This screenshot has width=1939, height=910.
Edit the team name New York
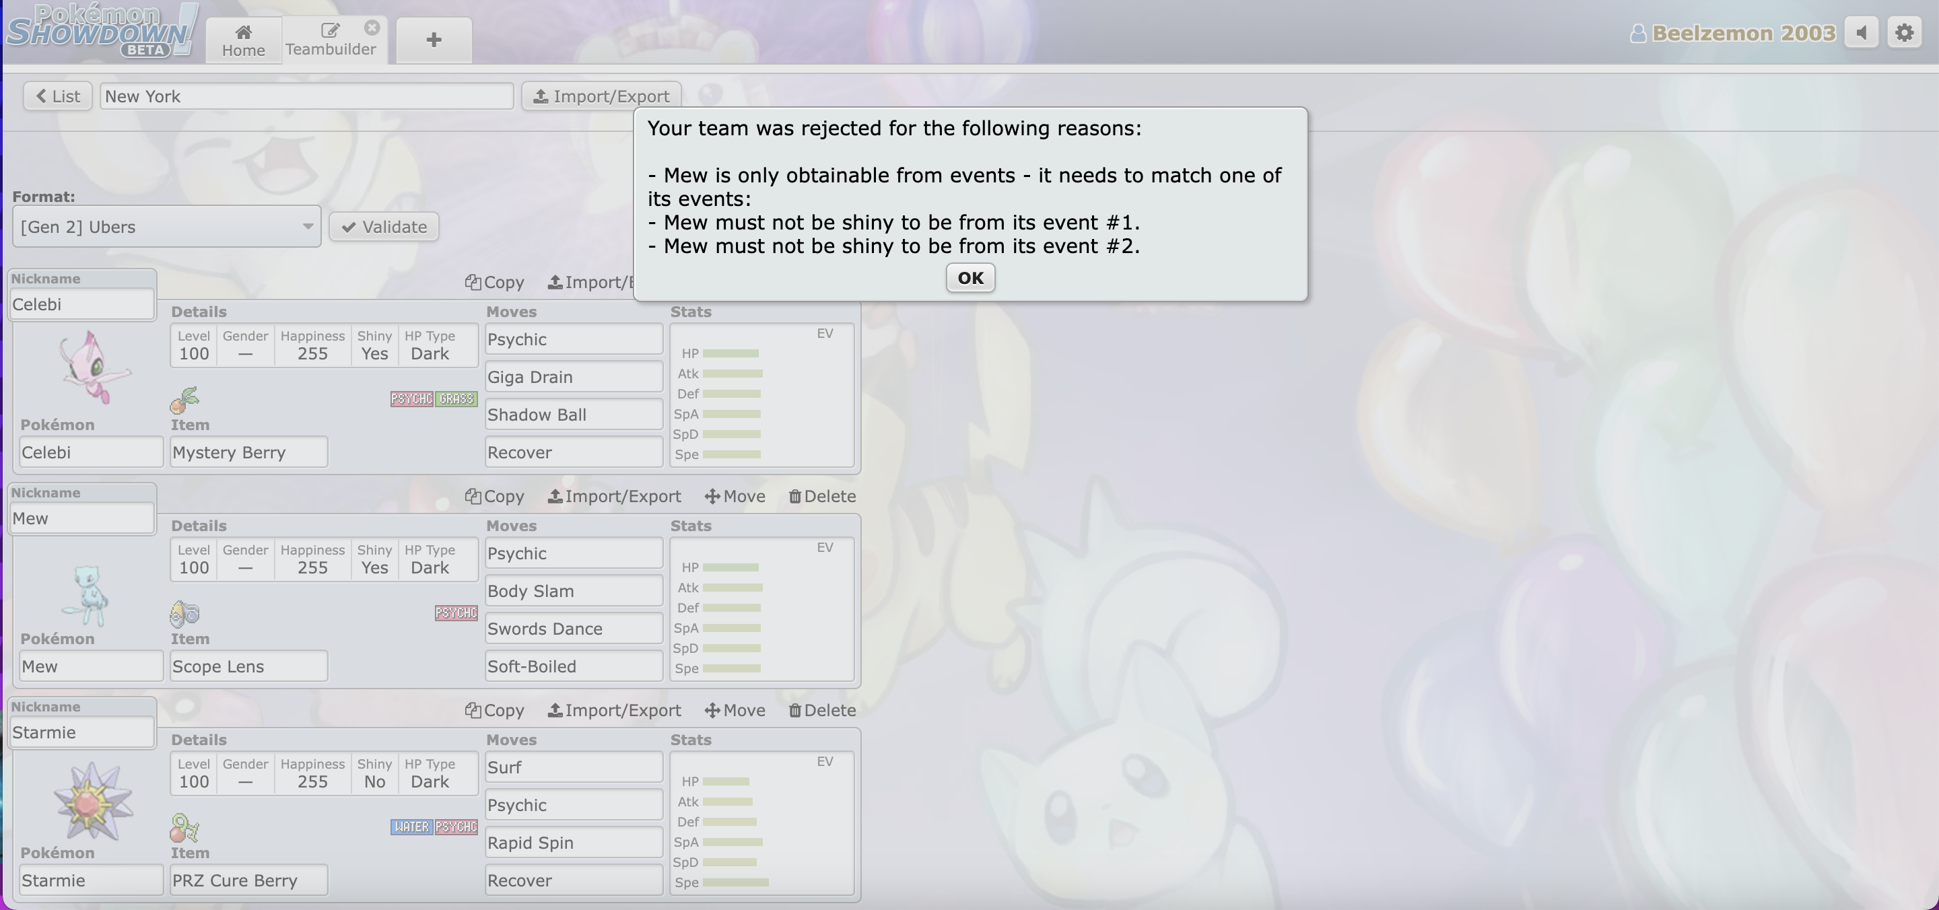[306, 96]
